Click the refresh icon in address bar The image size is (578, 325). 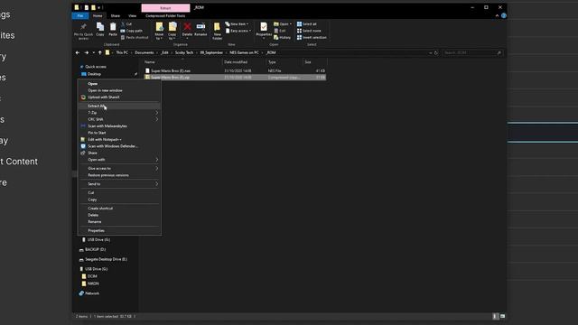click(x=435, y=52)
